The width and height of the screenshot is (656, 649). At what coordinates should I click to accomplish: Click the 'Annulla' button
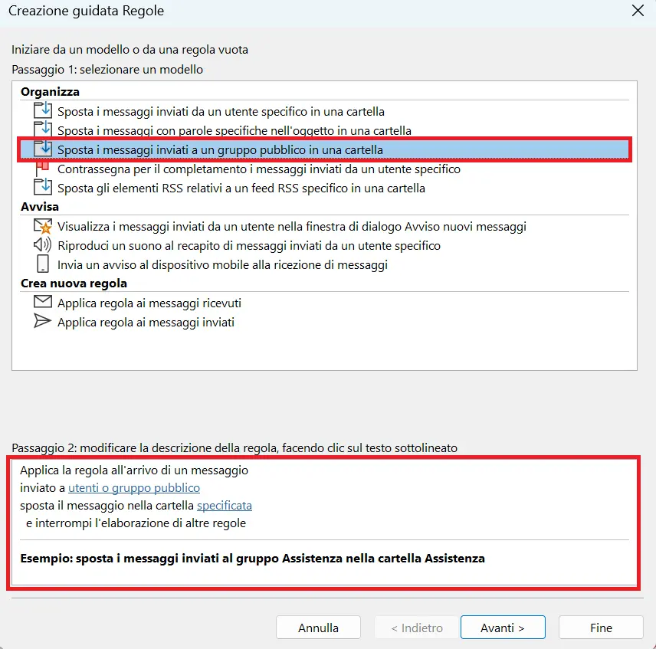[x=318, y=627]
